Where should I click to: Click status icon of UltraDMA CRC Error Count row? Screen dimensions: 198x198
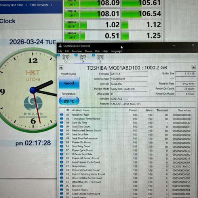point(62,182)
